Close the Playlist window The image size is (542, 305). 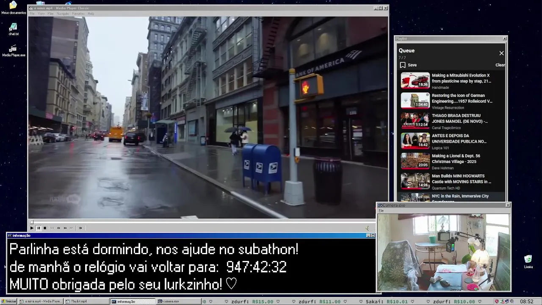point(505,39)
